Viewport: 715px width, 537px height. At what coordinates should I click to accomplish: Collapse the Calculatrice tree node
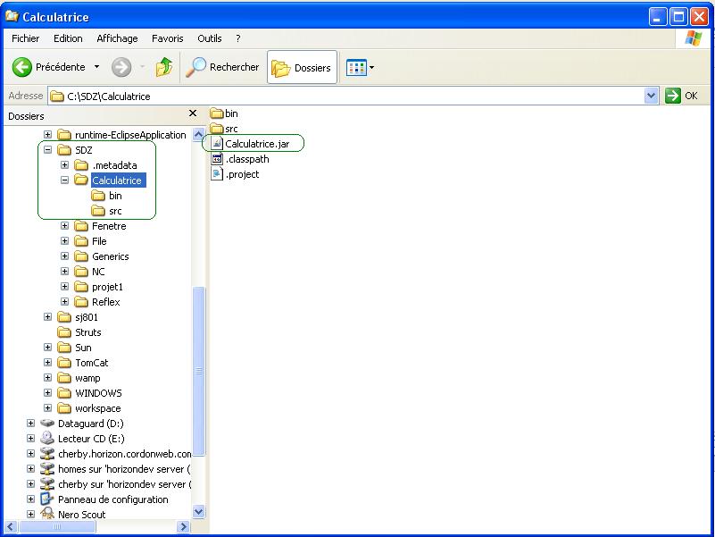click(65, 180)
